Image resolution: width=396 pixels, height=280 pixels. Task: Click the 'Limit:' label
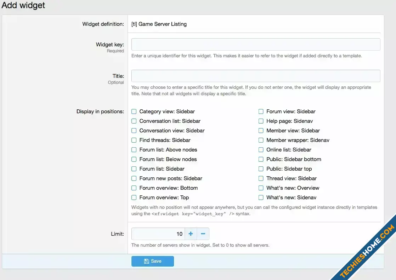point(118,234)
